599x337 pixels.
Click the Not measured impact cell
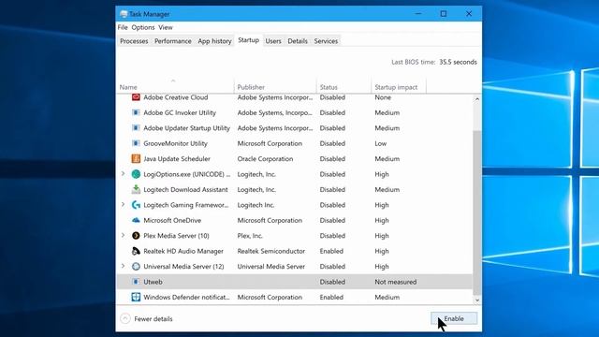(x=395, y=282)
